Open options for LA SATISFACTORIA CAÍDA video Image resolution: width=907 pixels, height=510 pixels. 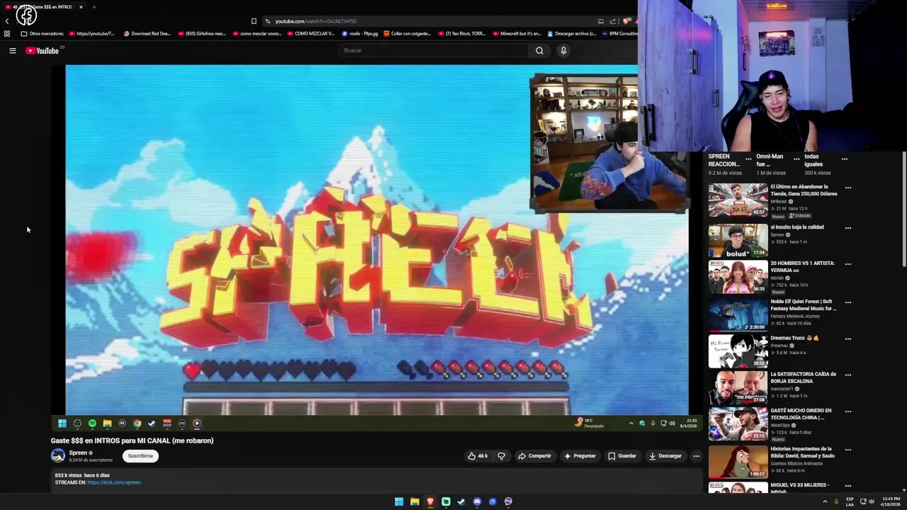(847, 375)
